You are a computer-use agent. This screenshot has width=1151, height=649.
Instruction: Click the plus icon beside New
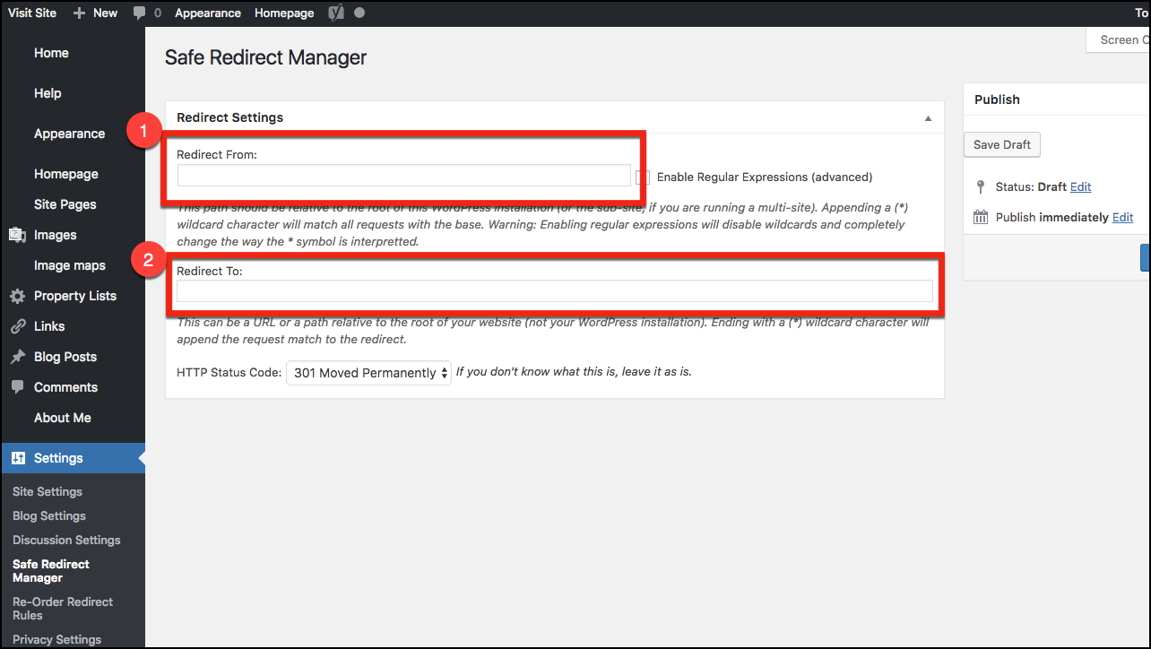point(79,13)
